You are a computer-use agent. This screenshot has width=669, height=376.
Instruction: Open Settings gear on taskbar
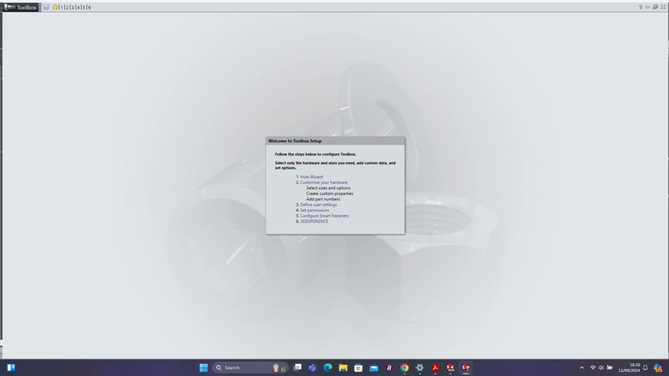(420, 368)
